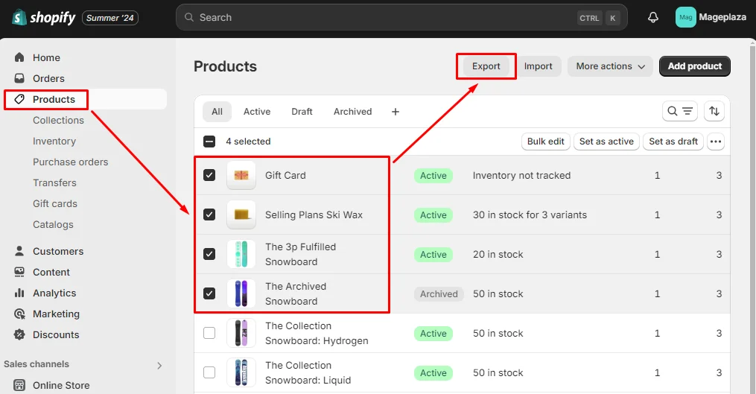Open Catalogs in the sidebar
Image resolution: width=756 pixels, height=394 pixels.
(x=53, y=225)
